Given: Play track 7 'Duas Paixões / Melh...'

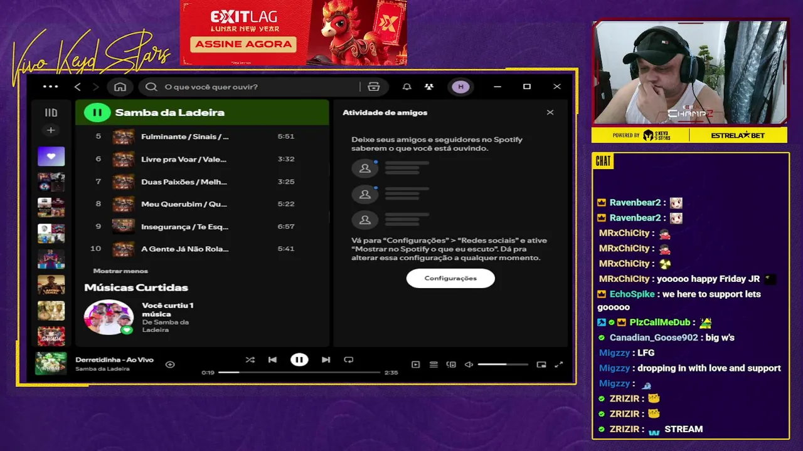Looking at the screenshot, I should pyautogui.click(x=202, y=182).
